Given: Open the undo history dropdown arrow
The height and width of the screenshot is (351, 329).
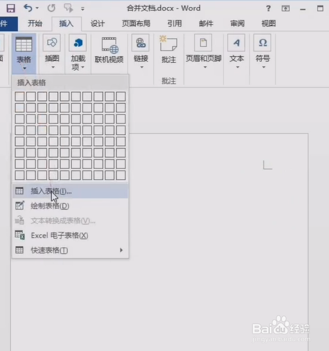Looking at the screenshot, I should point(37,8).
